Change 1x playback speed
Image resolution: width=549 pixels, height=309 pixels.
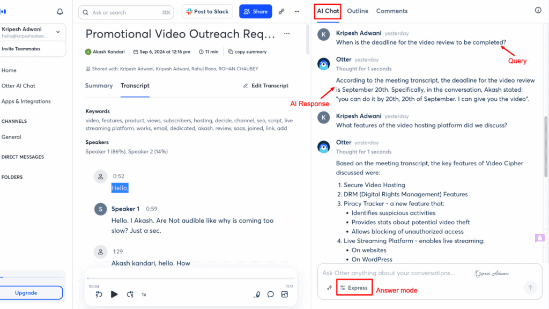coord(144,295)
